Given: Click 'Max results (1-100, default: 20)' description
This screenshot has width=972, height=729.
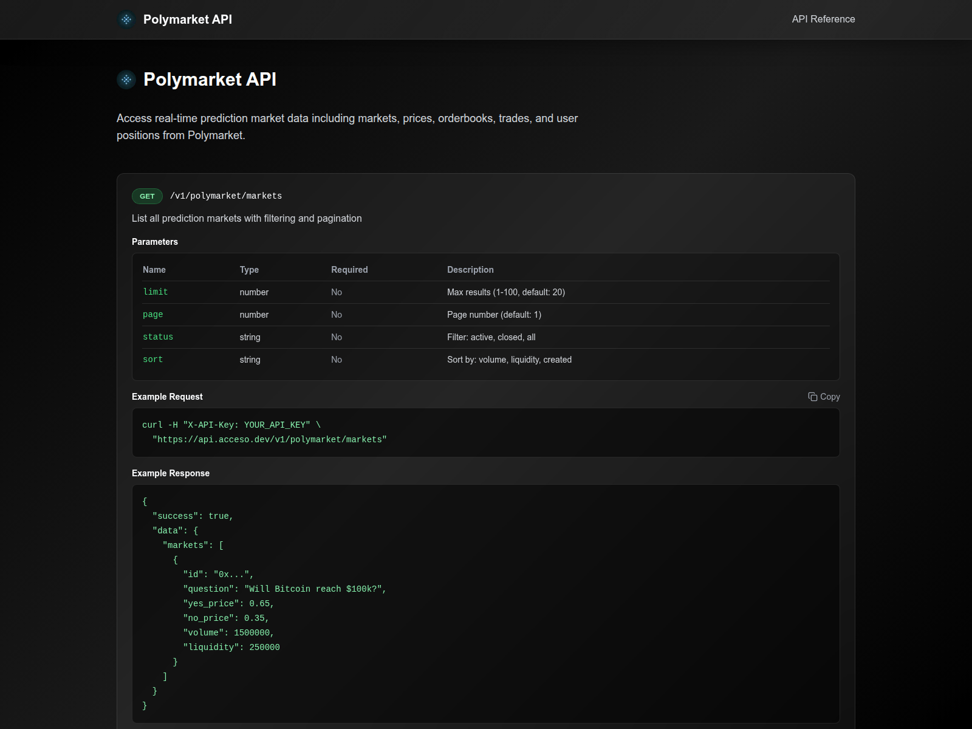Looking at the screenshot, I should pyautogui.click(x=506, y=292).
